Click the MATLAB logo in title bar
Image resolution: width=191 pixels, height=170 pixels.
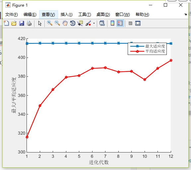tap(8, 5)
